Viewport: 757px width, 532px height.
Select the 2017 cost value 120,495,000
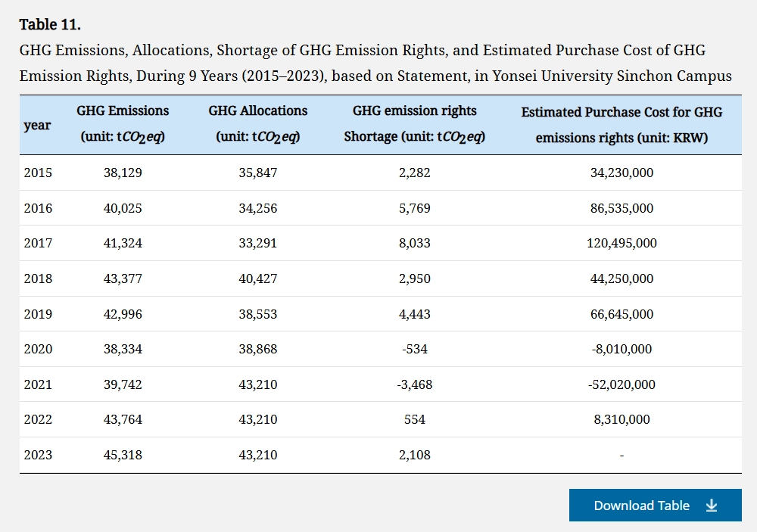[621, 243]
